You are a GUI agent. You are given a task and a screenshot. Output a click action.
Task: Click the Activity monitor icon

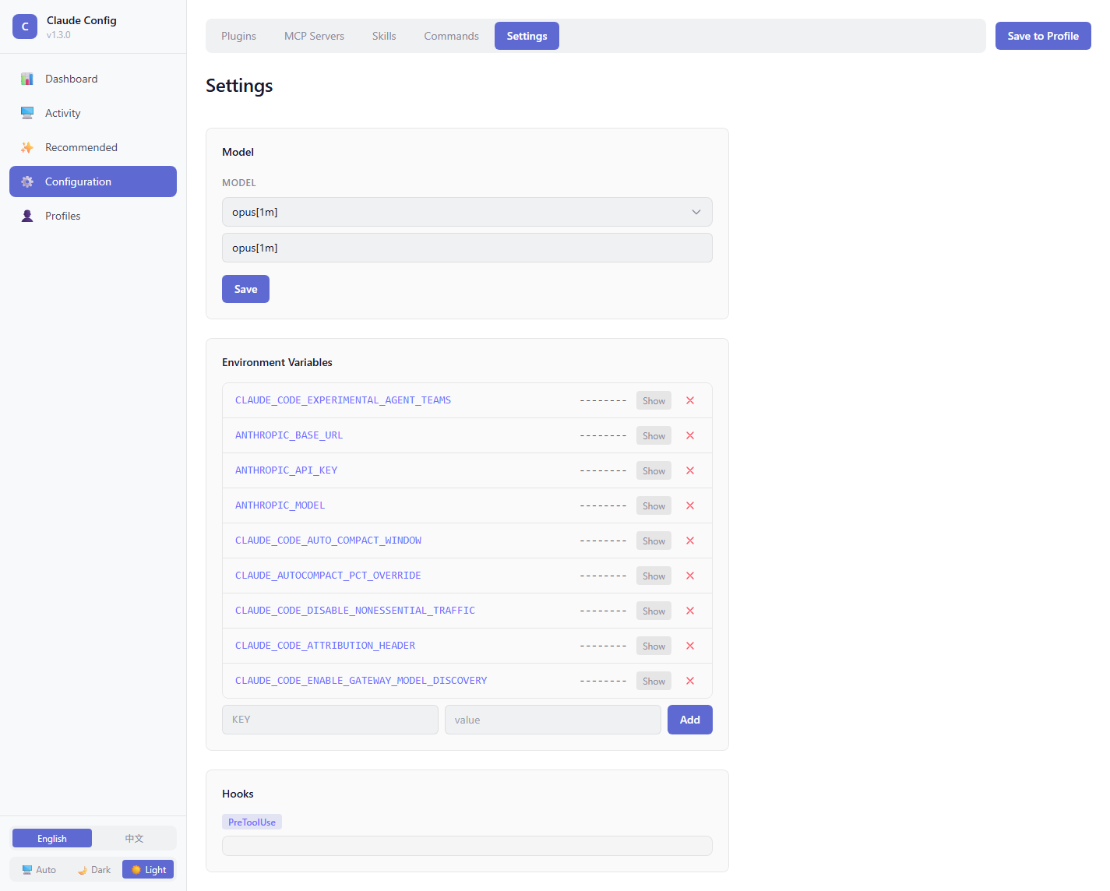(27, 113)
